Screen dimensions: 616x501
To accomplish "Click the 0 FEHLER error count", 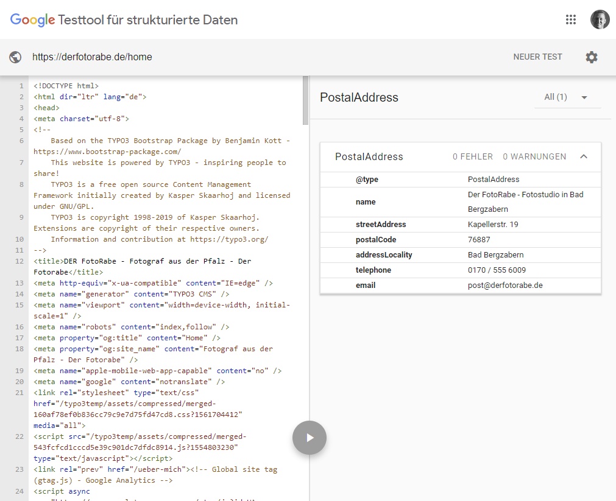I will 472,157.
